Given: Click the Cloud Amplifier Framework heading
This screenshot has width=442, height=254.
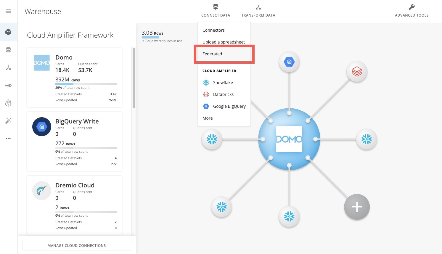Looking at the screenshot, I should point(70,35).
